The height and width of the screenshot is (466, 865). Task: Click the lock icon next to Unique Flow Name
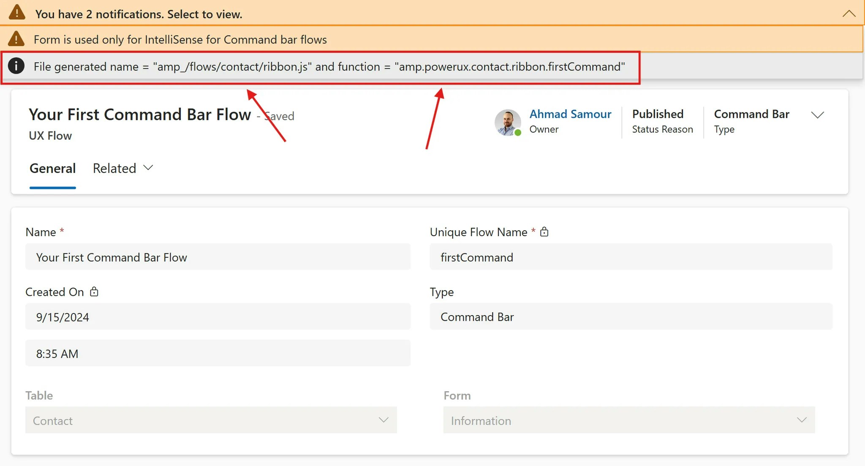(x=544, y=232)
